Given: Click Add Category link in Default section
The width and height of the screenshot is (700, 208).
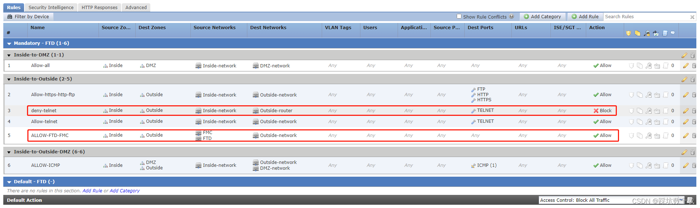Looking at the screenshot, I should point(125,191).
